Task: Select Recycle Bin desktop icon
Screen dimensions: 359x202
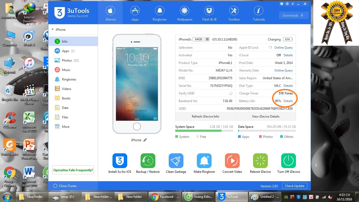Action: pos(10,93)
